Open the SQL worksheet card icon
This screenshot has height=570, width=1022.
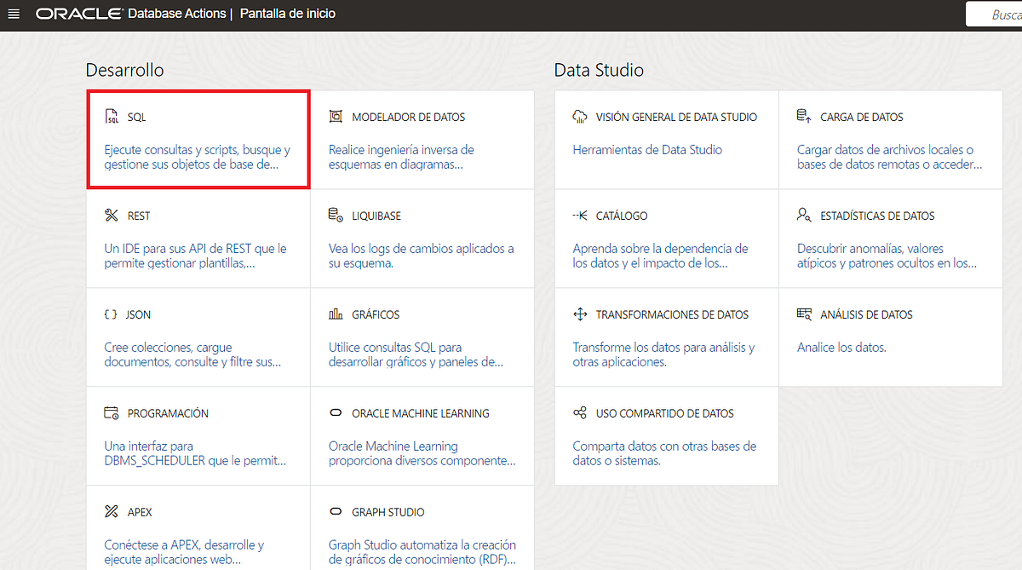[x=113, y=116]
